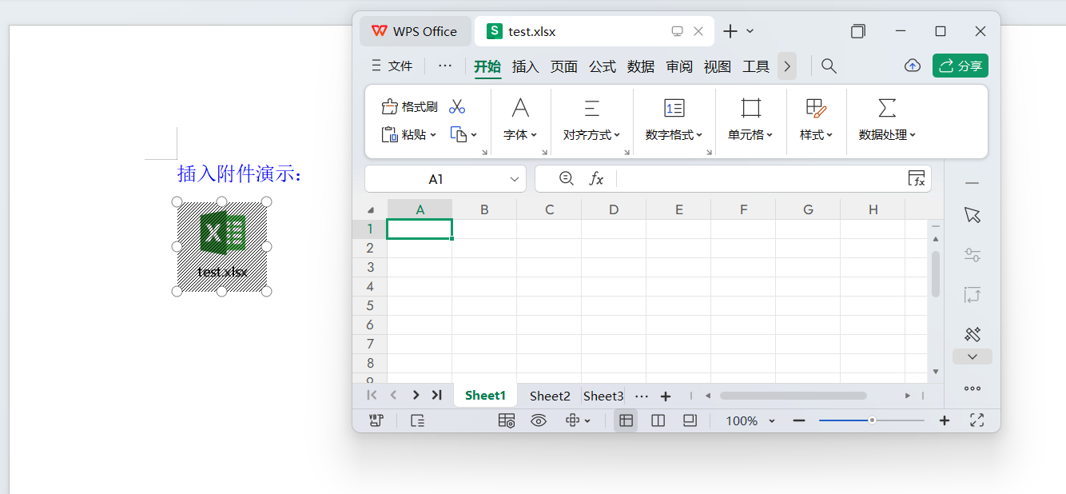This screenshot has height=494, width=1066.
Task: Switch to the 页面 Page tab
Action: (x=564, y=66)
